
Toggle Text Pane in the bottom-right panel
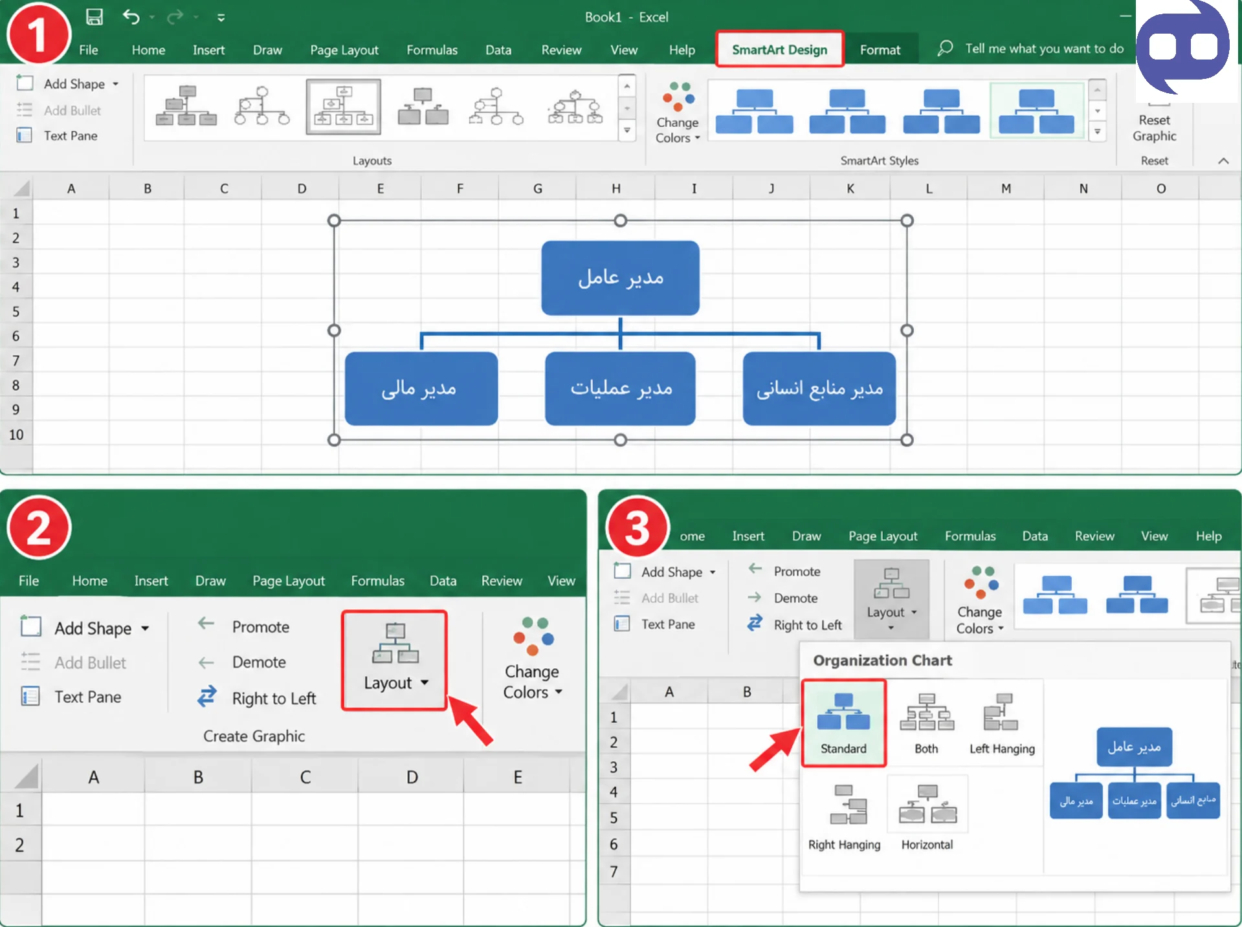[x=655, y=624]
